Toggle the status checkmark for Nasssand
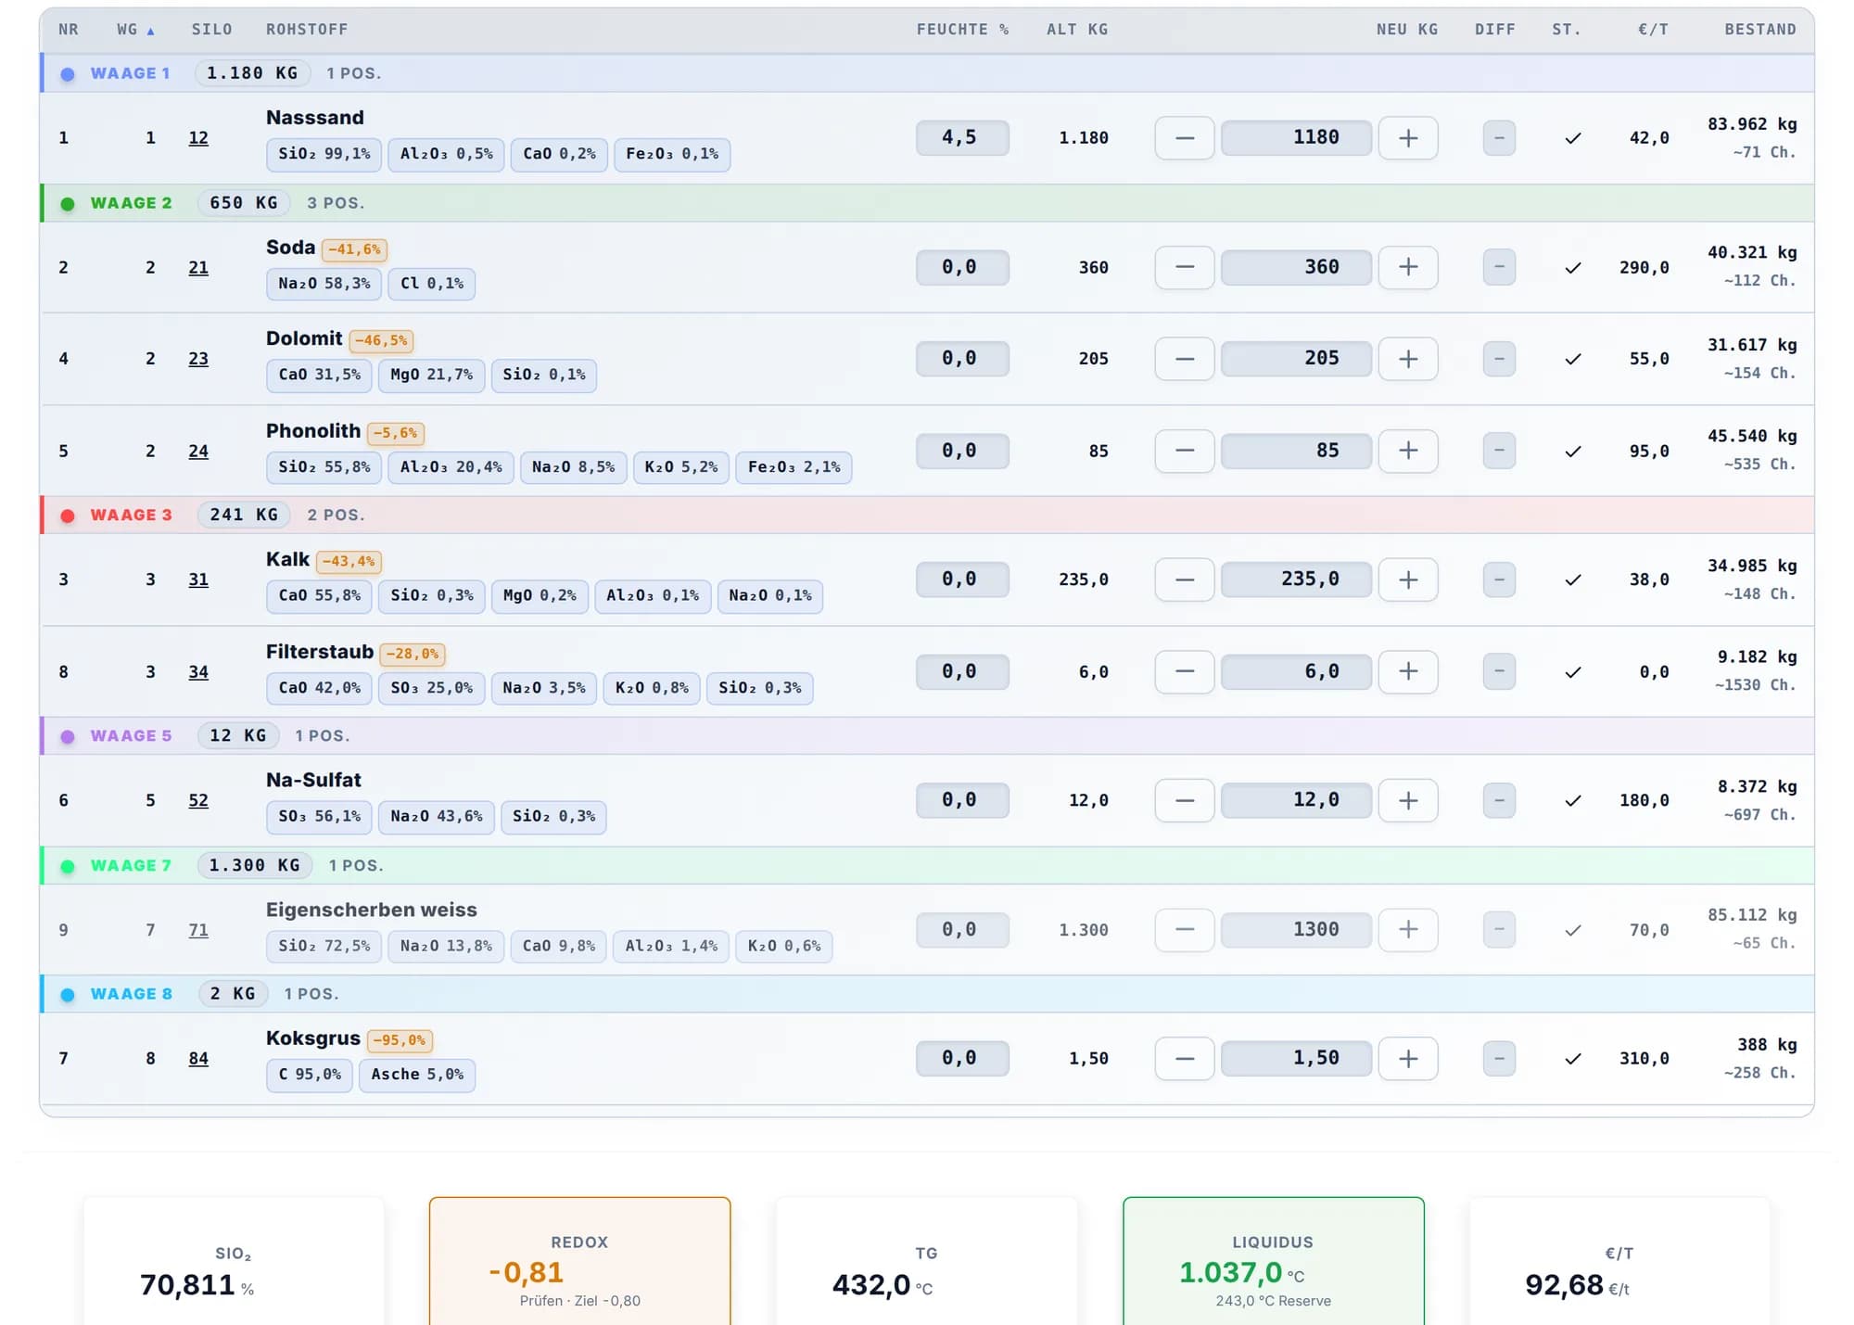1854x1325 pixels. click(1572, 138)
